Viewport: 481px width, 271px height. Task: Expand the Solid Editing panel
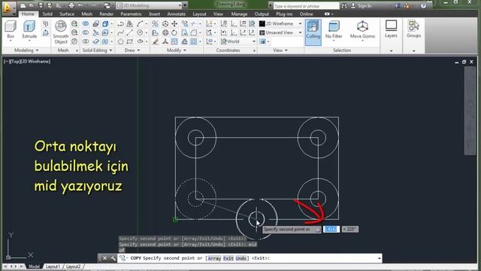coord(97,50)
